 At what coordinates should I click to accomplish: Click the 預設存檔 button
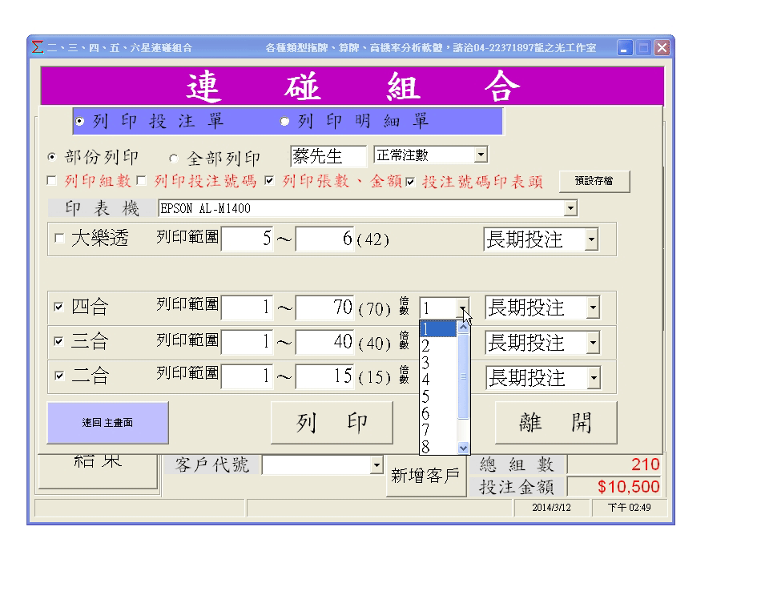click(594, 182)
